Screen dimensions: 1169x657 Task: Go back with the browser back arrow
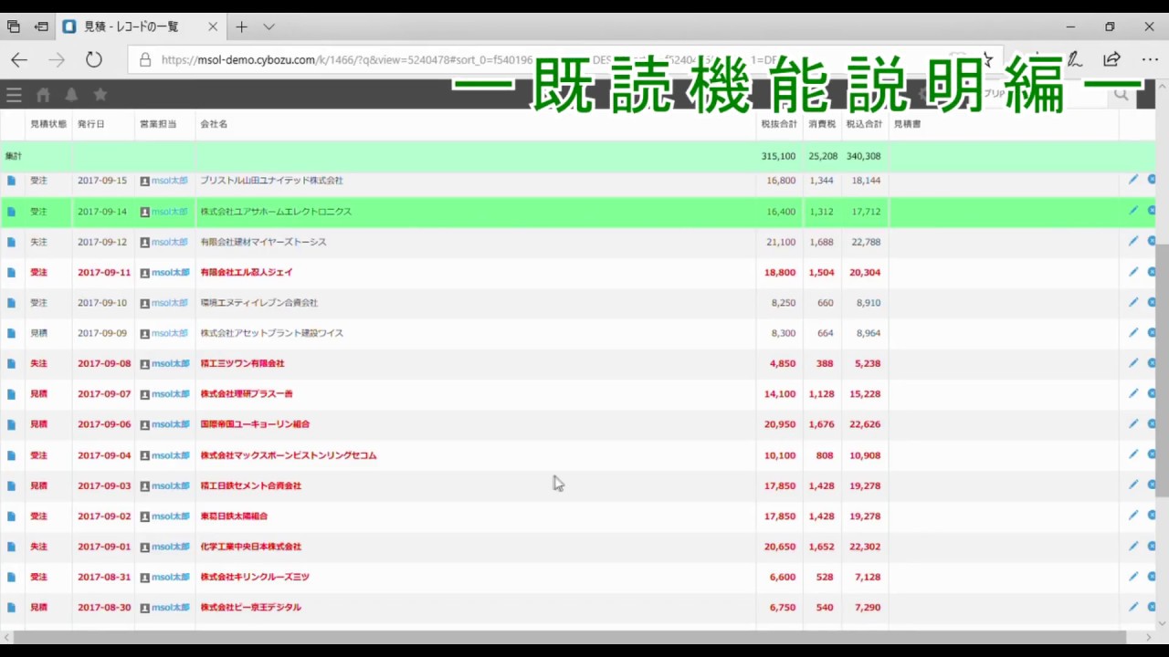(19, 59)
